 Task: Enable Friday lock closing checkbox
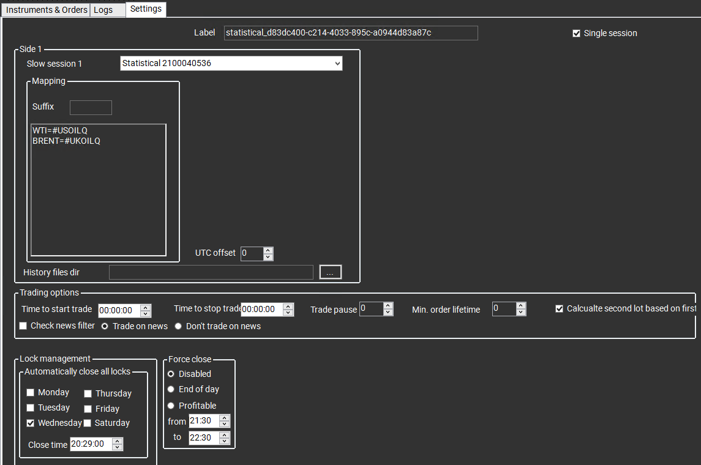88,409
